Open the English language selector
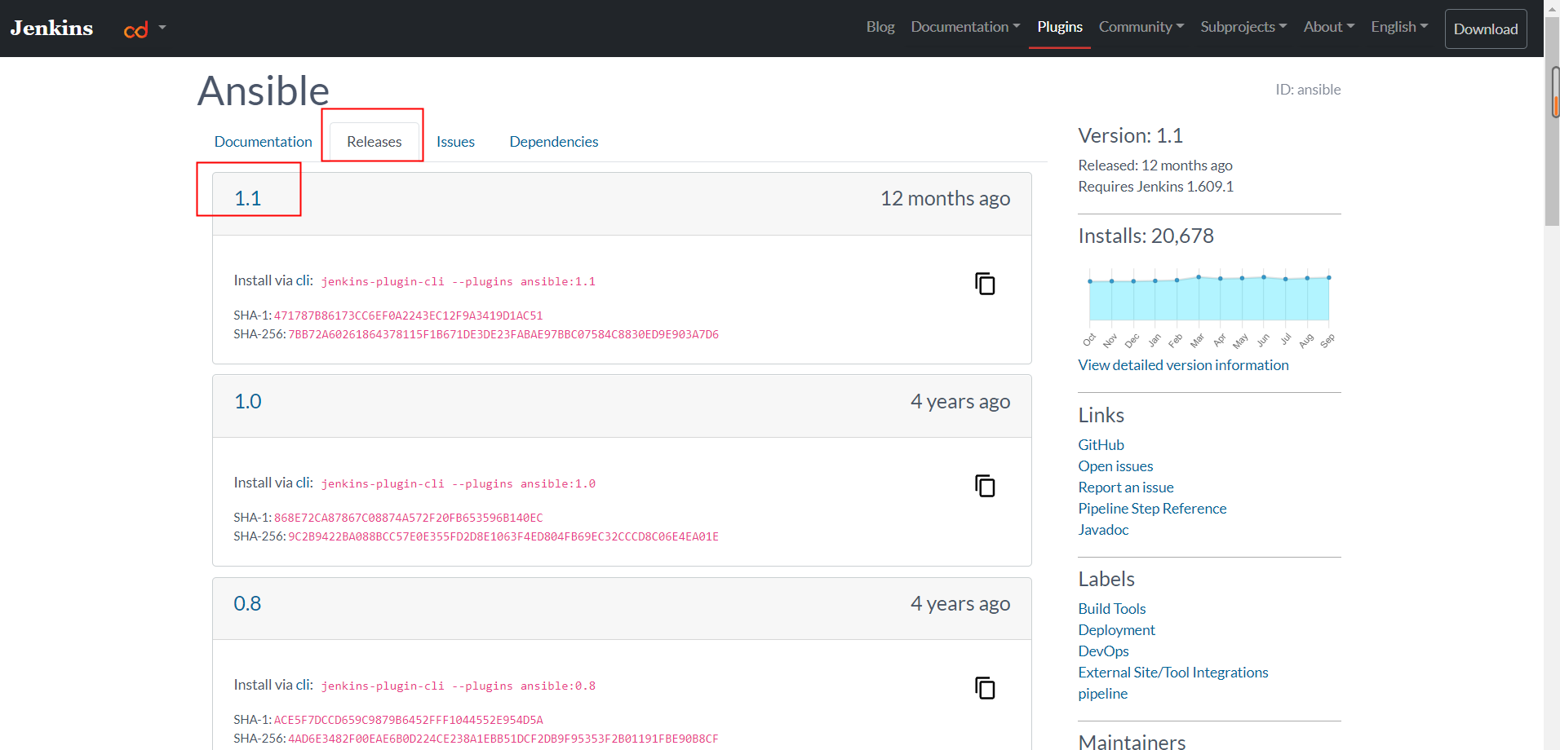This screenshot has height=750, width=1560. pyautogui.click(x=1398, y=27)
